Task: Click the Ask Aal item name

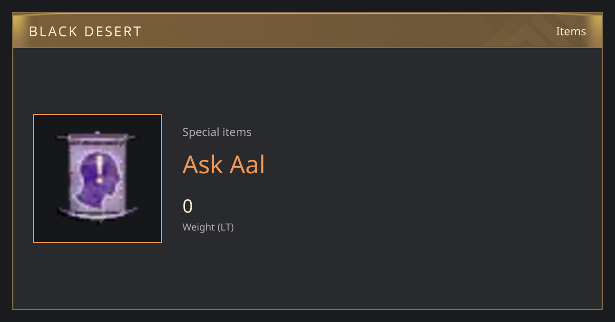Action: click(x=223, y=165)
